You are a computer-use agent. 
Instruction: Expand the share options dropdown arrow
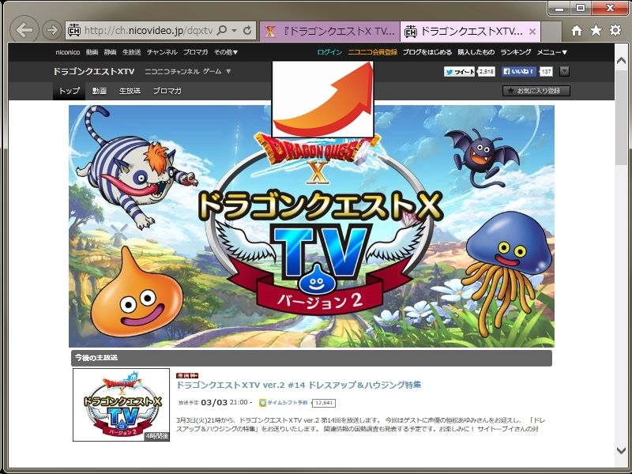pos(564,72)
